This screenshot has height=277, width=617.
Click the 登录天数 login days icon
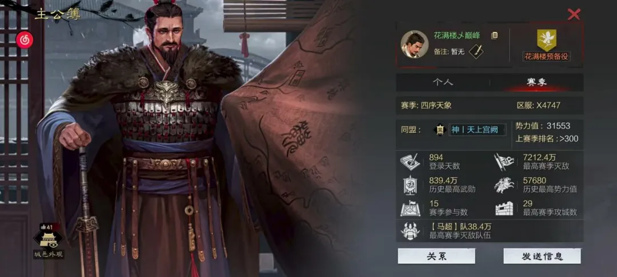click(x=410, y=162)
